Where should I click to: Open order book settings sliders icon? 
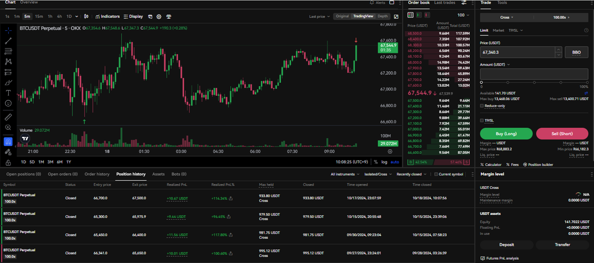464,2
